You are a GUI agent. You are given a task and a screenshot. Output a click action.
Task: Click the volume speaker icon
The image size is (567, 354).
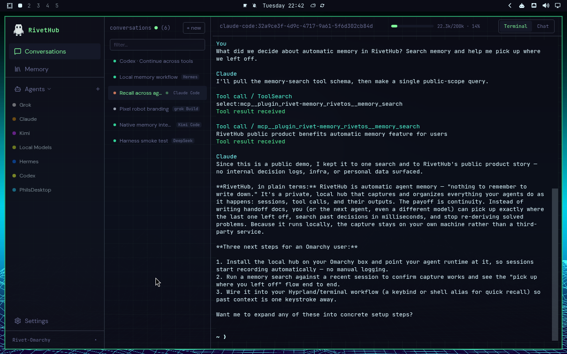click(546, 6)
